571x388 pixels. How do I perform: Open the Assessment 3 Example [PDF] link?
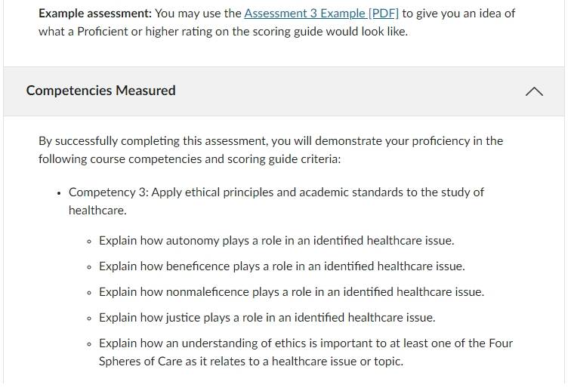tap(321, 14)
